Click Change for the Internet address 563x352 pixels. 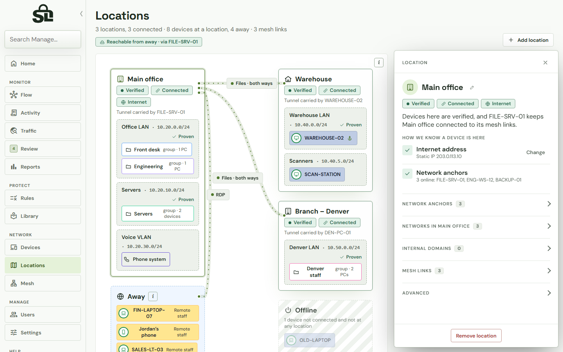(x=536, y=153)
